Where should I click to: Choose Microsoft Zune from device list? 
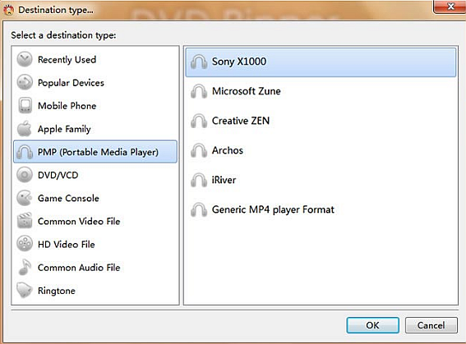click(321, 91)
